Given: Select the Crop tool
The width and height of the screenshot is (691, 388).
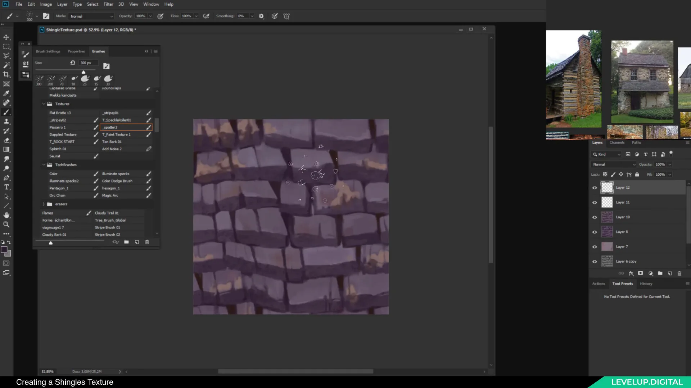Looking at the screenshot, I should click(x=6, y=74).
